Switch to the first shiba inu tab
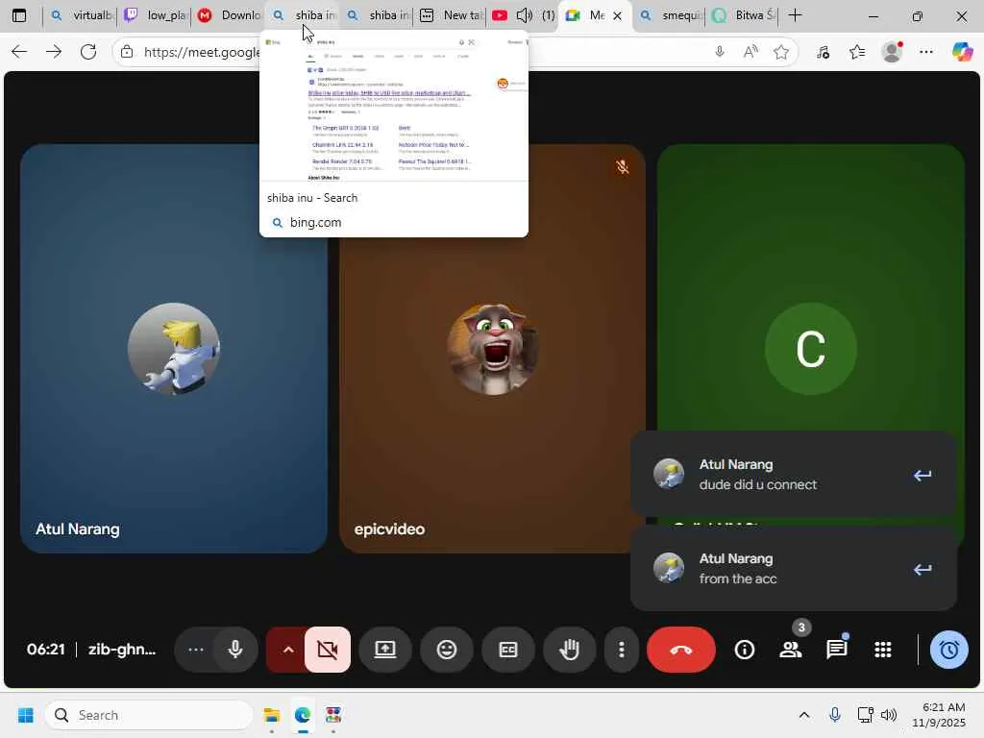This screenshot has height=738, width=984. pos(304,15)
